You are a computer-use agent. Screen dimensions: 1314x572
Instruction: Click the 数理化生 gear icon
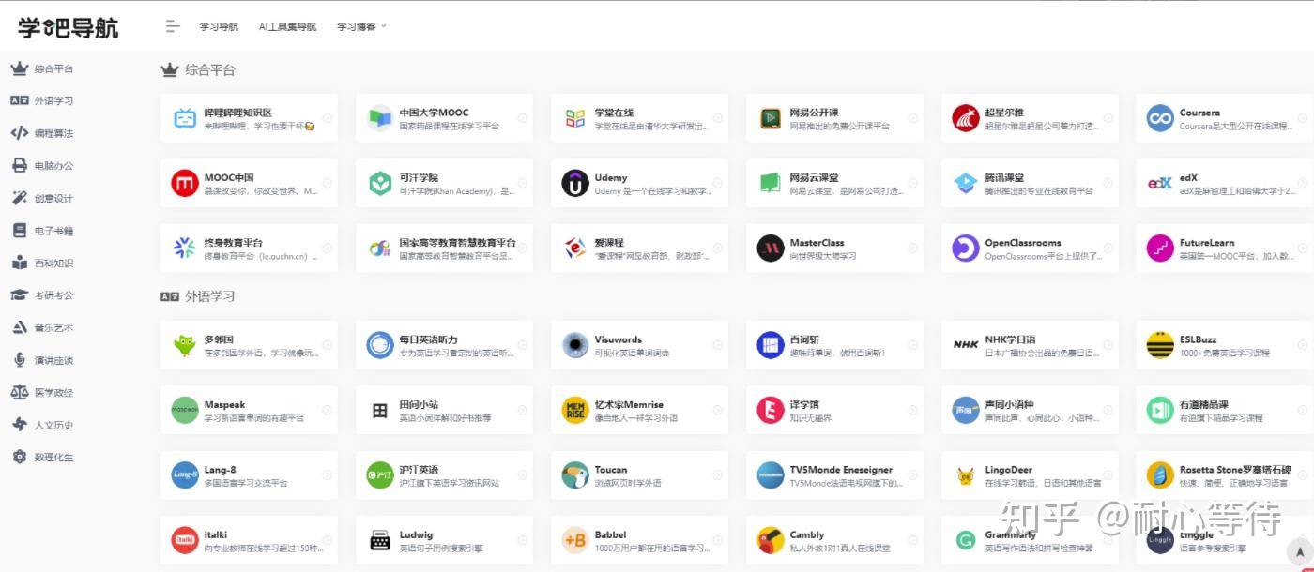pyautogui.click(x=19, y=458)
